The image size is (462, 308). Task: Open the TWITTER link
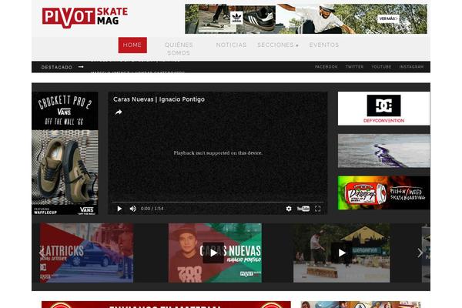pyautogui.click(x=354, y=67)
